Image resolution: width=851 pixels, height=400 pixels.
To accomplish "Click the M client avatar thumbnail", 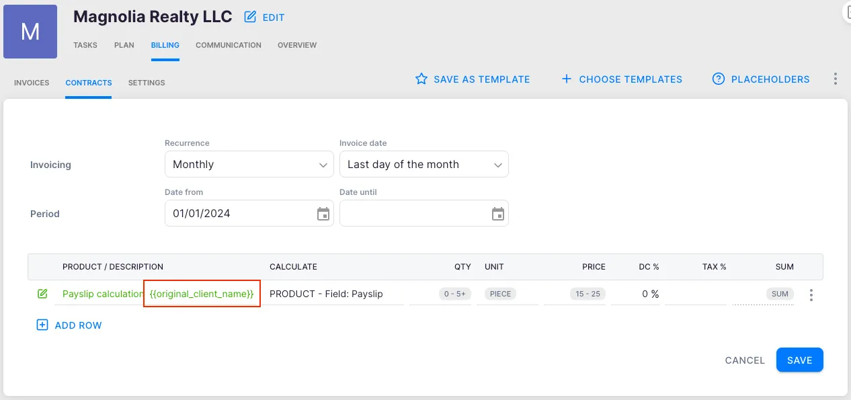I will coord(30,32).
